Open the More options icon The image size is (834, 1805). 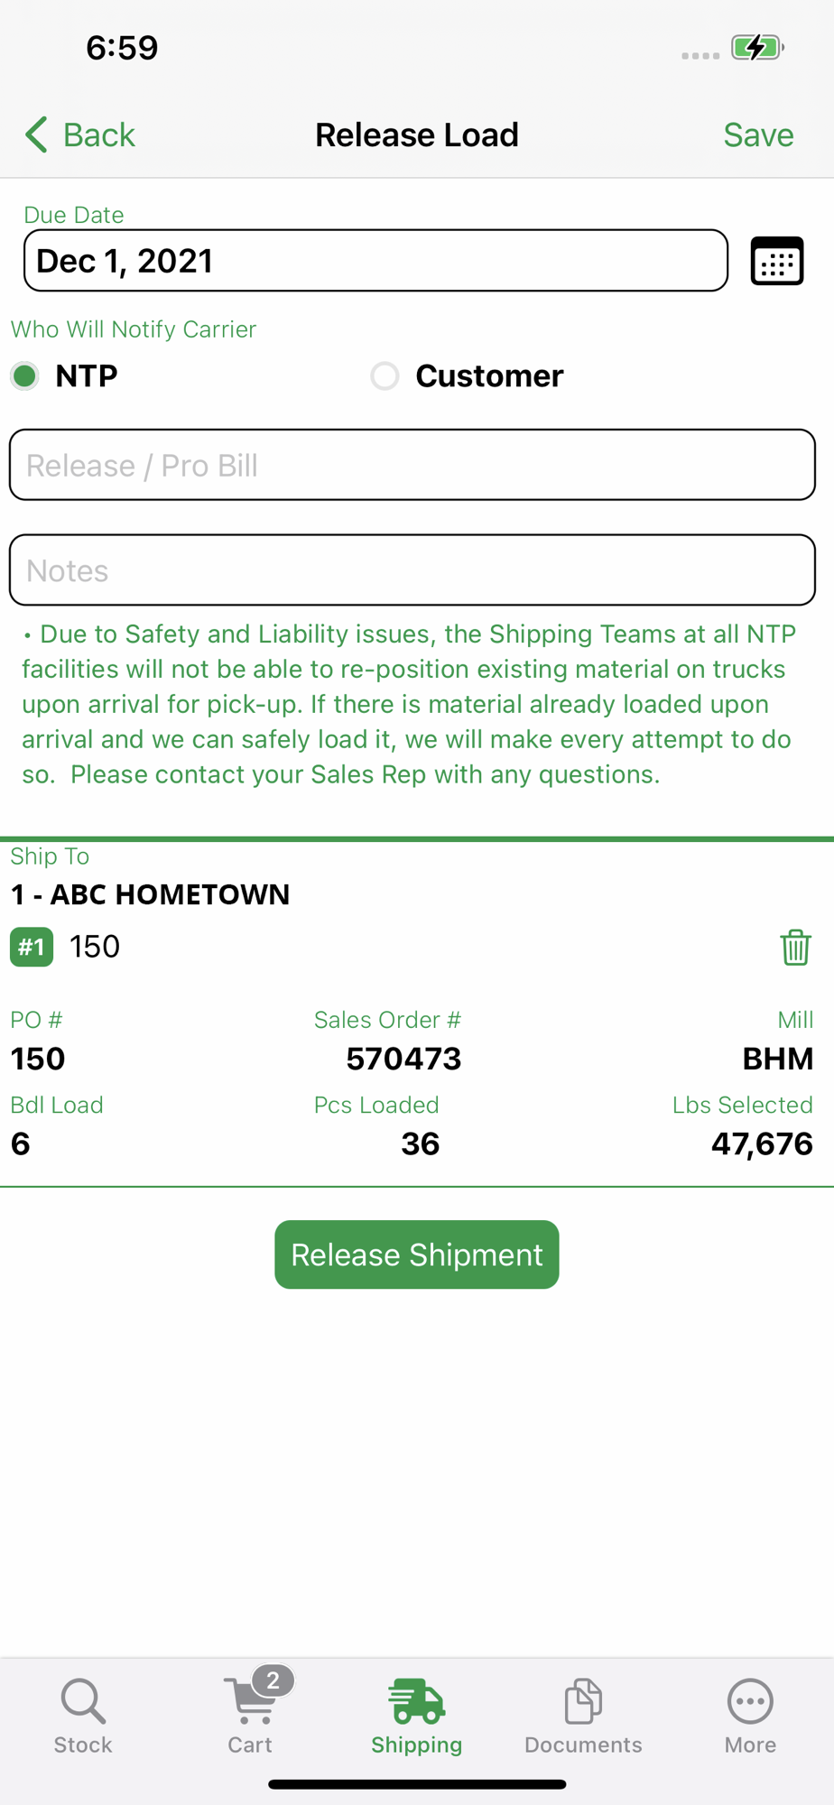pyautogui.click(x=750, y=1701)
